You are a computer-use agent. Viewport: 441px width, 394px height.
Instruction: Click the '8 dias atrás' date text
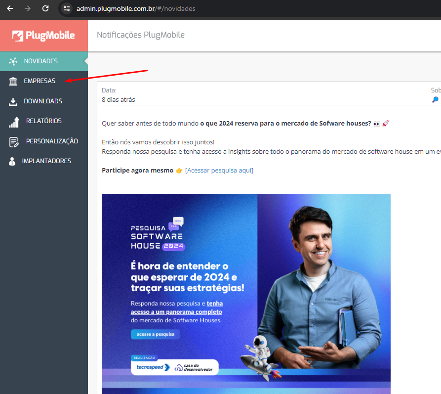(x=119, y=100)
